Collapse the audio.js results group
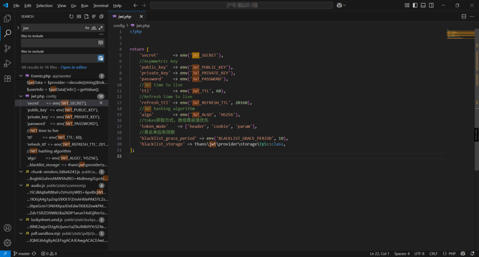The width and height of the screenshot is (479, 257). pos(21,185)
